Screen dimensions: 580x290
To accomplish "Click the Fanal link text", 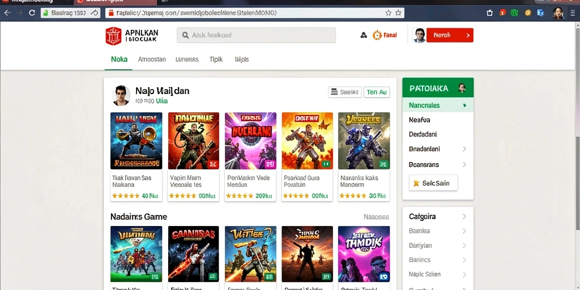I will (x=390, y=35).
